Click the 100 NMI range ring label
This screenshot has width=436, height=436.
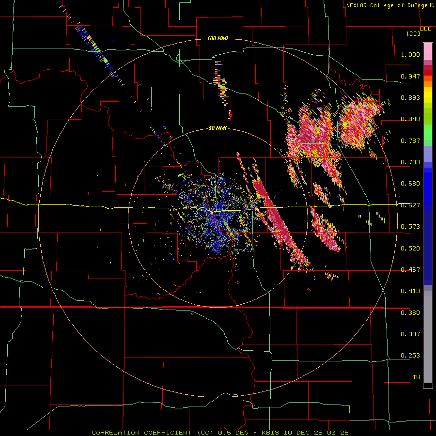click(x=218, y=38)
